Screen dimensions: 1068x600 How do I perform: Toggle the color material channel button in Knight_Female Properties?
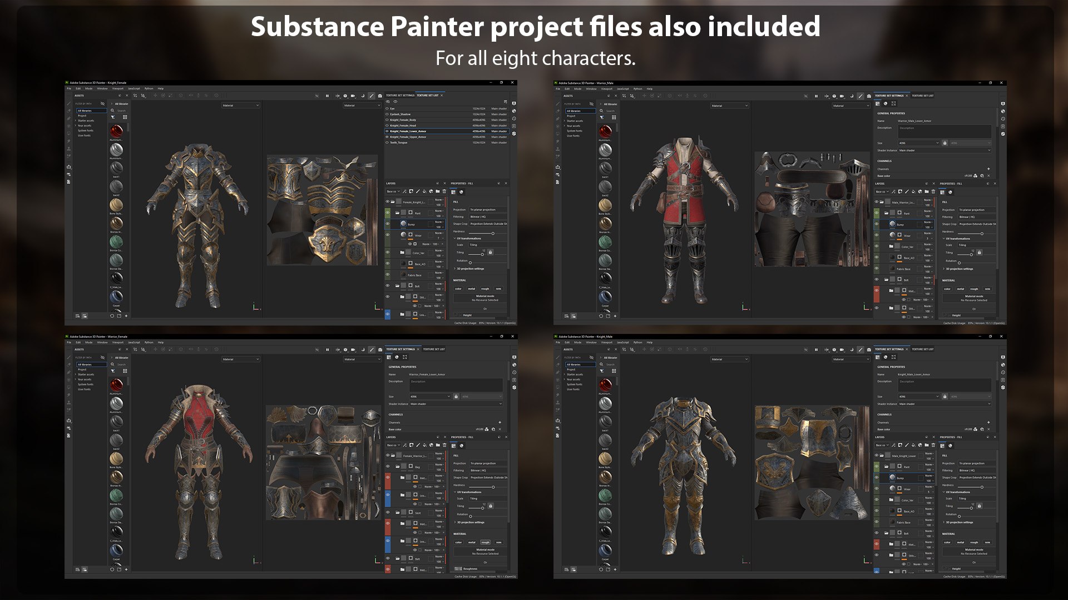pos(458,289)
